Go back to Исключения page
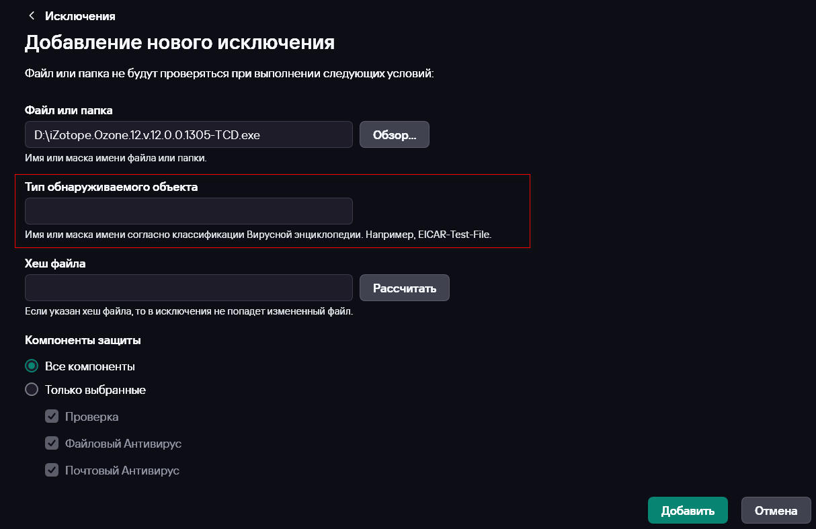The image size is (816, 529). [x=80, y=16]
